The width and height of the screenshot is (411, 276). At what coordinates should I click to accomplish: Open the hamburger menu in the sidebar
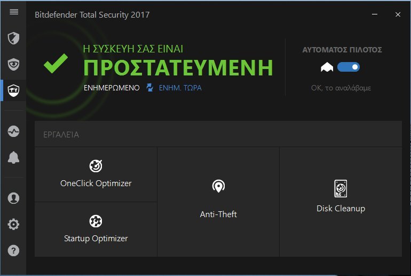click(x=14, y=12)
